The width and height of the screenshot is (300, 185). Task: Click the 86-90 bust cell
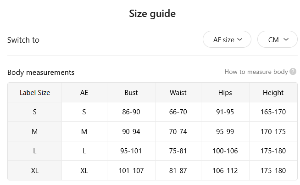(131, 112)
